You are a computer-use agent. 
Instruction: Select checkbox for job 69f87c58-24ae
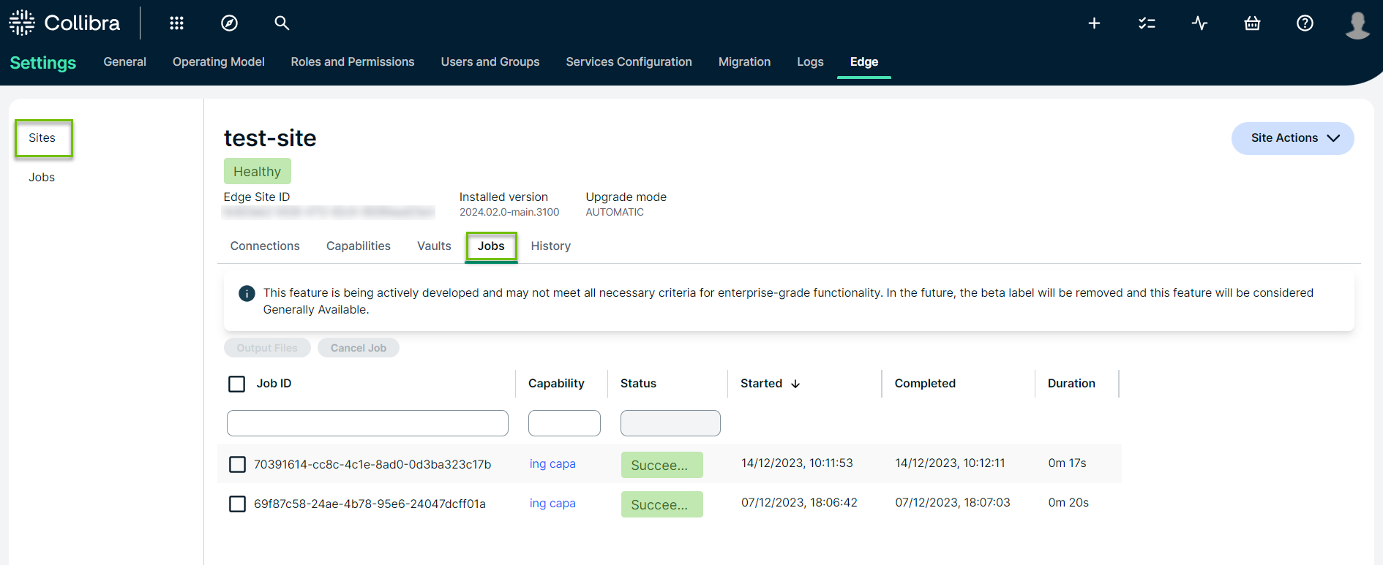[237, 504]
